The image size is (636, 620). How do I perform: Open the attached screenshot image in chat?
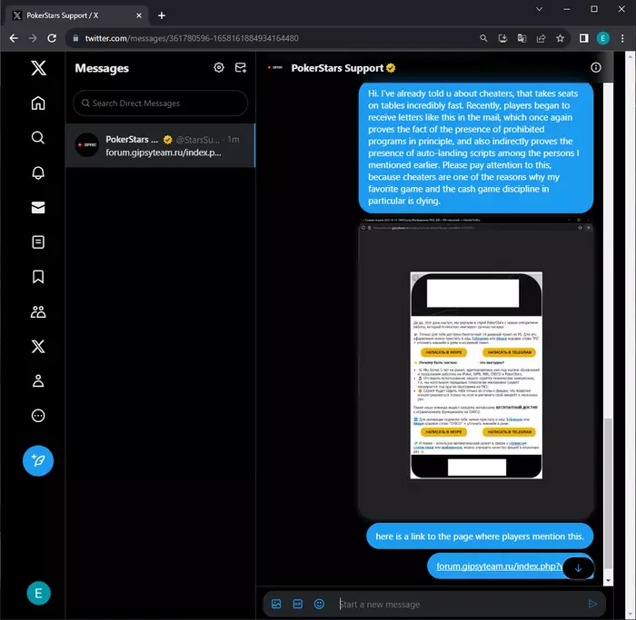coord(476,369)
